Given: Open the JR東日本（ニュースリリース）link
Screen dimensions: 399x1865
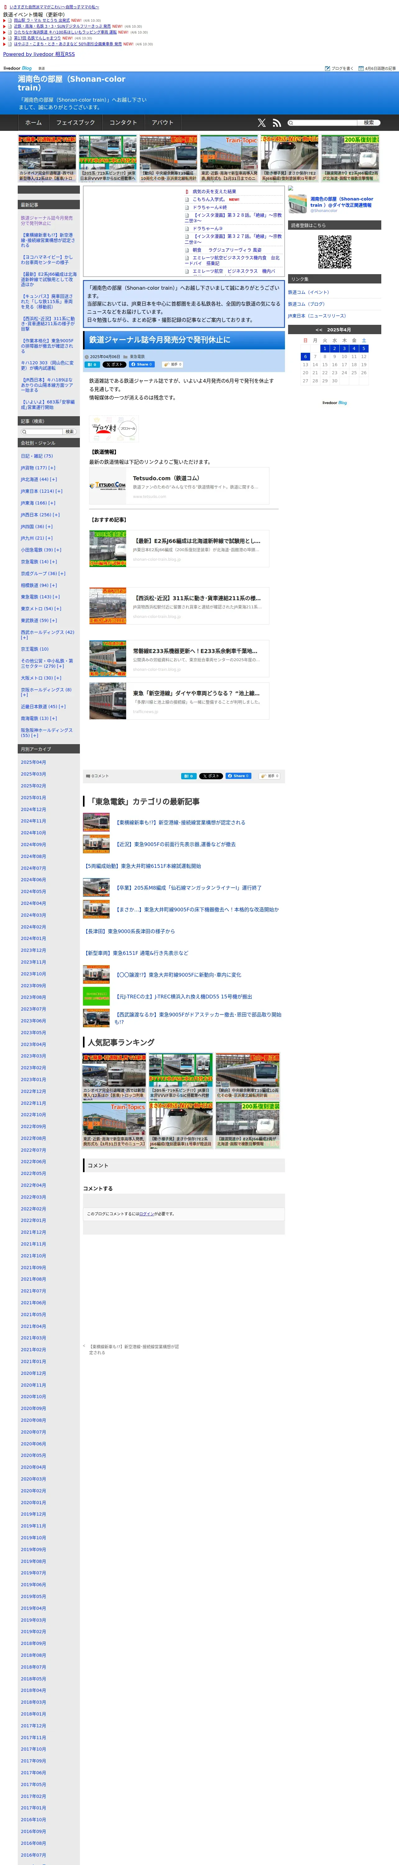Looking at the screenshot, I should 317,316.
